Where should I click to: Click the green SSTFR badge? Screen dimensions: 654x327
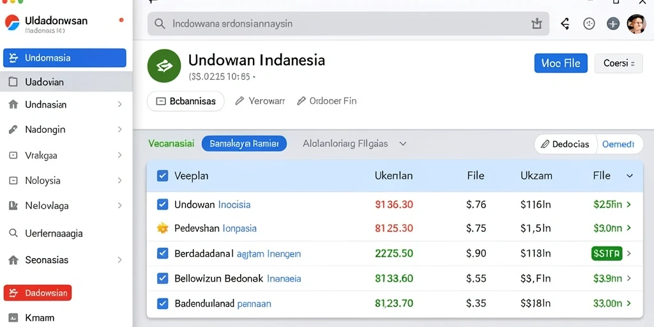(x=607, y=253)
